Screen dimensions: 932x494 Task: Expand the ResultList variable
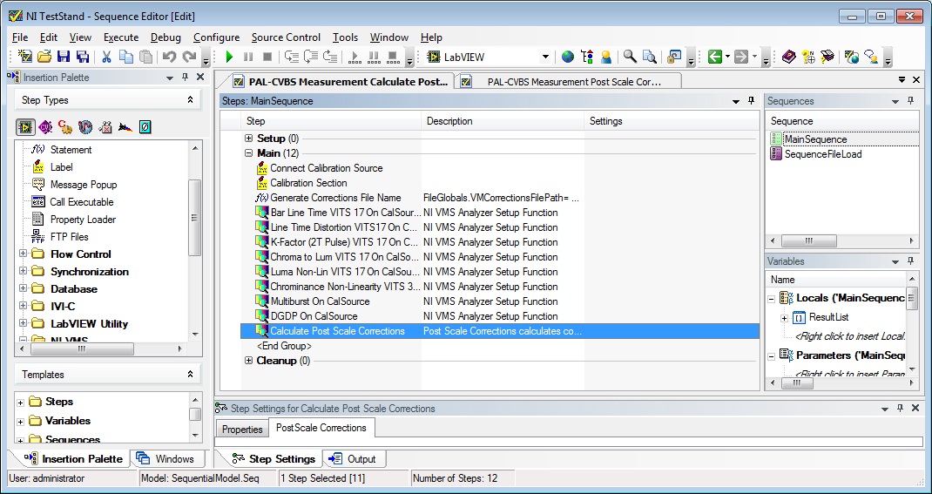[784, 319]
